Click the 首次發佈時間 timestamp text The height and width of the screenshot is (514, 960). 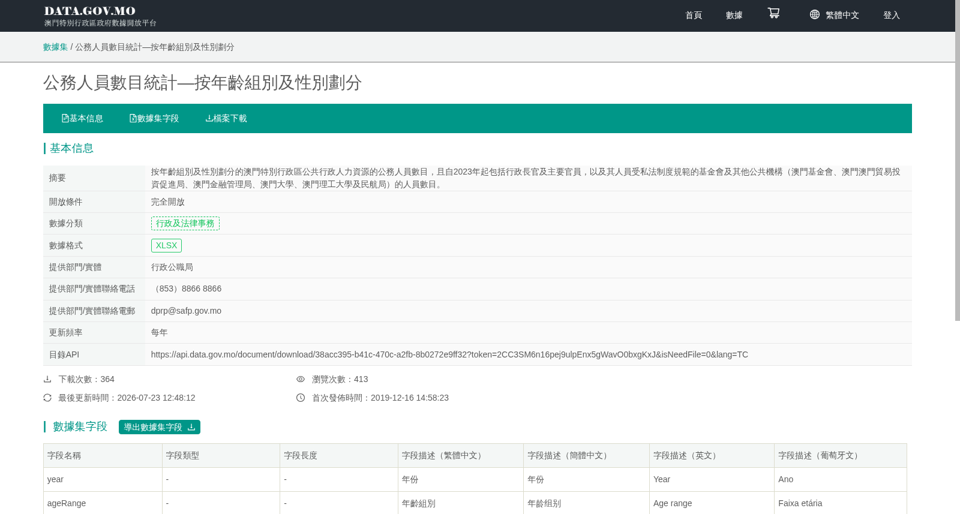pos(380,398)
